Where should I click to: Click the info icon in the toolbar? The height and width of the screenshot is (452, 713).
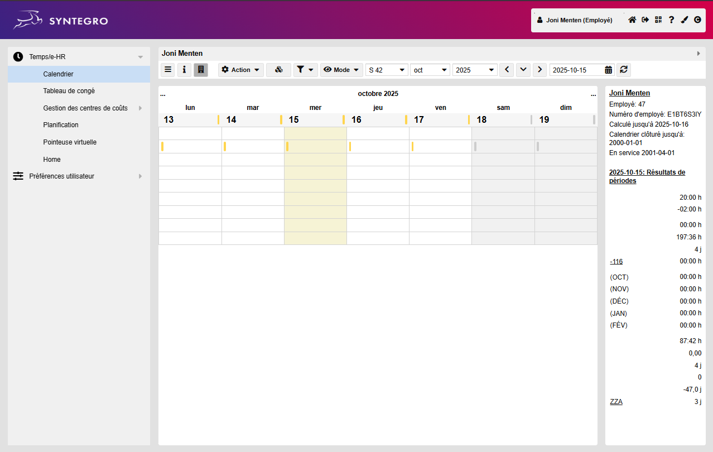tap(184, 69)
